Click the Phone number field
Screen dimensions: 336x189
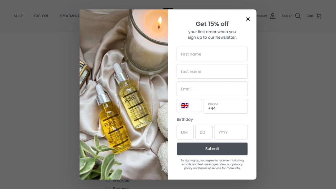(x=226, y=106)
